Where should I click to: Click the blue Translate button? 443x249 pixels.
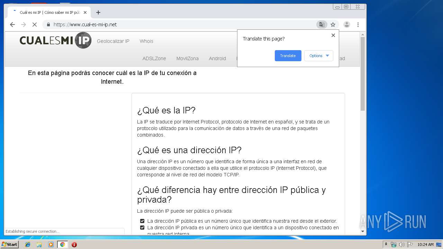(x=288, y=56)
